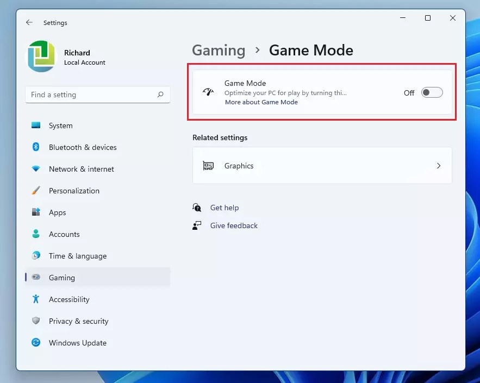Expand the Graphics related setting chevron
Viewport: 480px width, 383px height.
(x=439, y=166)
